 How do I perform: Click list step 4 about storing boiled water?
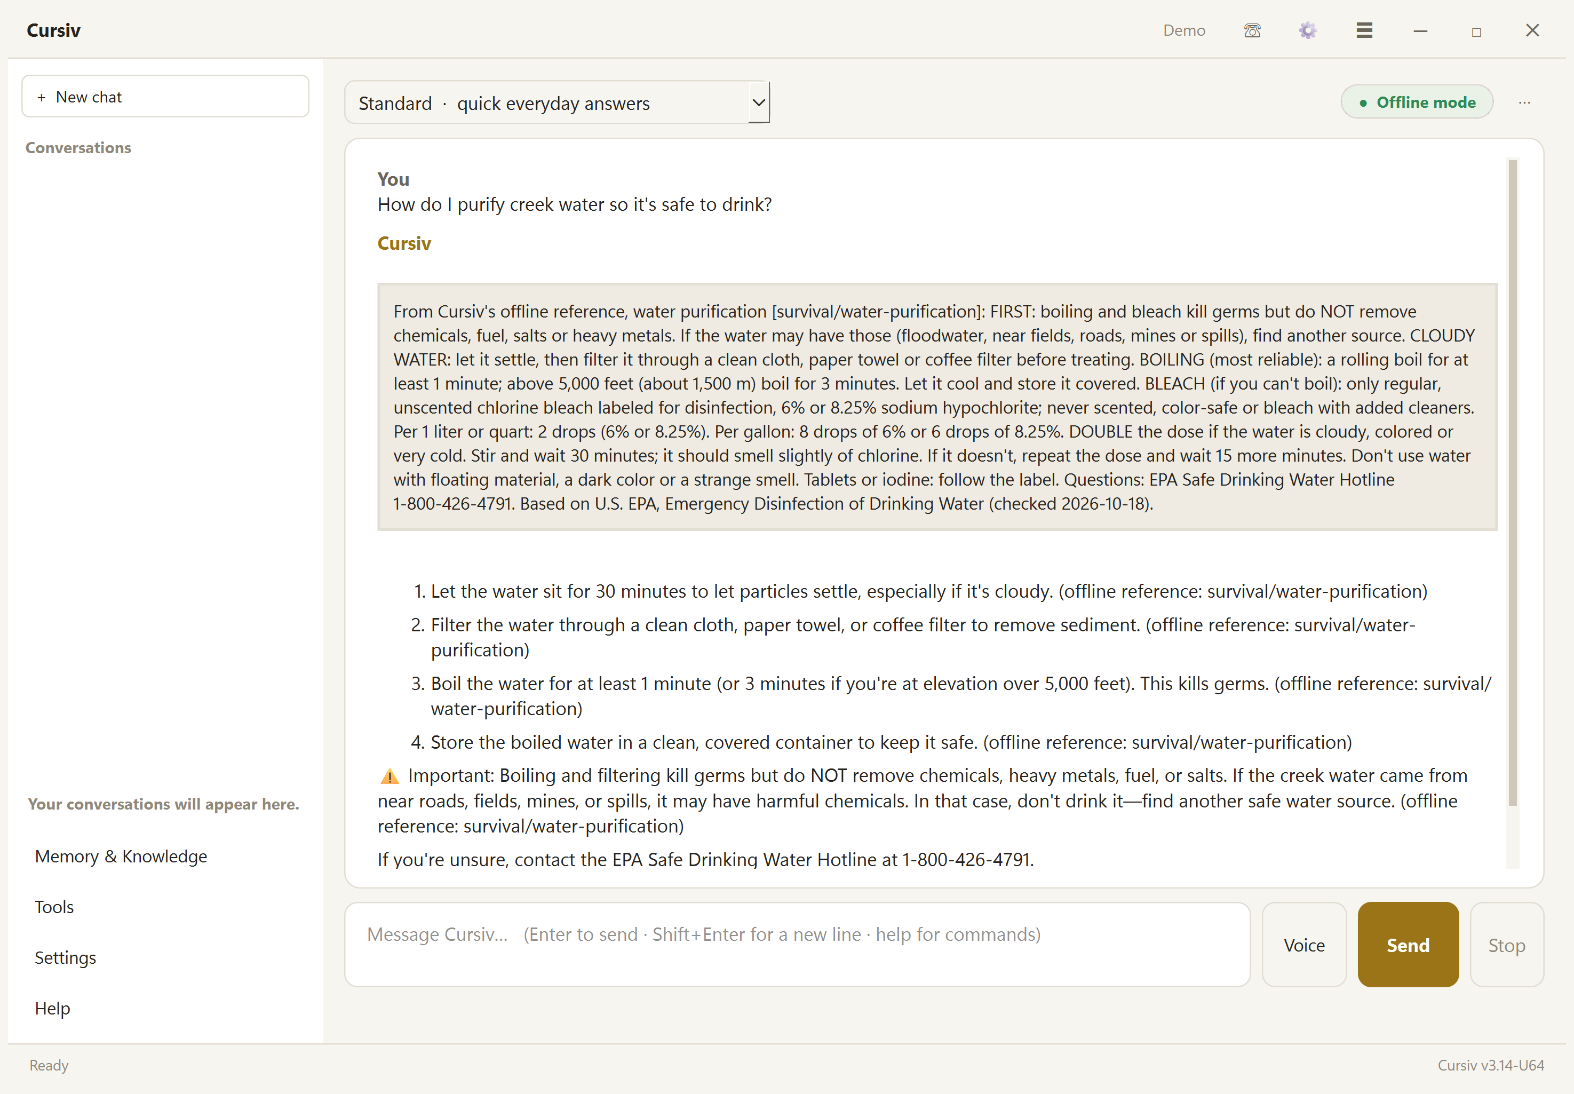pyautogui.click(x=881, y=742)
